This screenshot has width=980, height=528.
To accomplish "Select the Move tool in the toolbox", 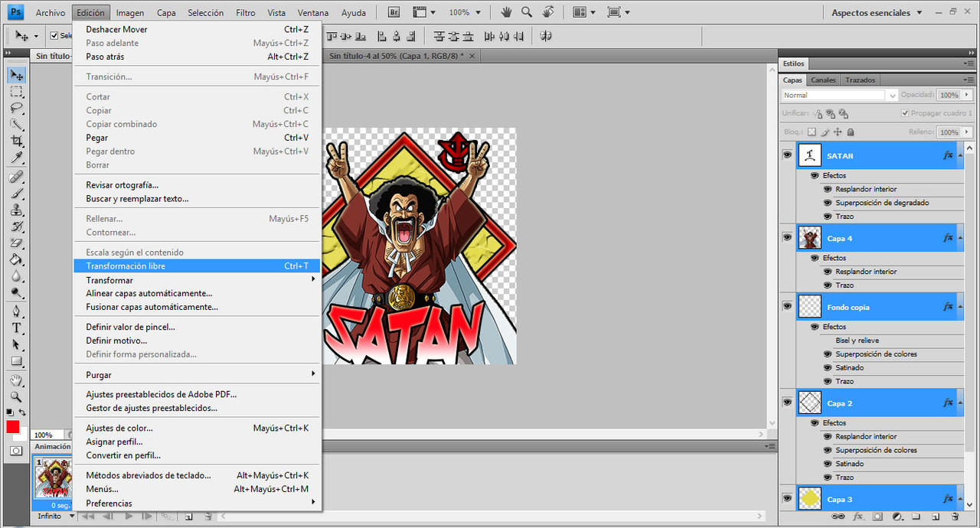I will 16,75.
